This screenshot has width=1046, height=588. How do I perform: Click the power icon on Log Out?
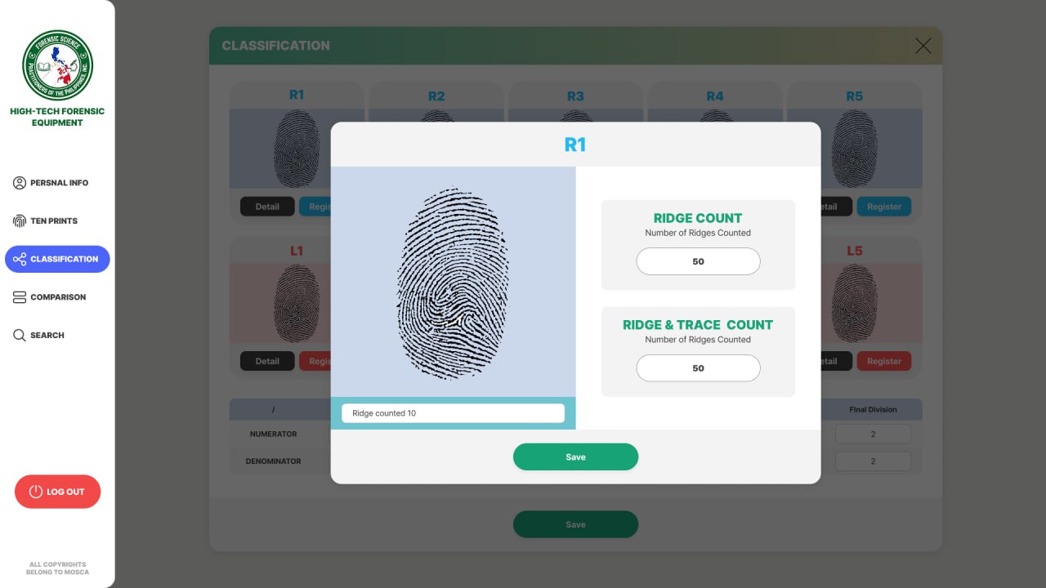(x=35, y=492)
